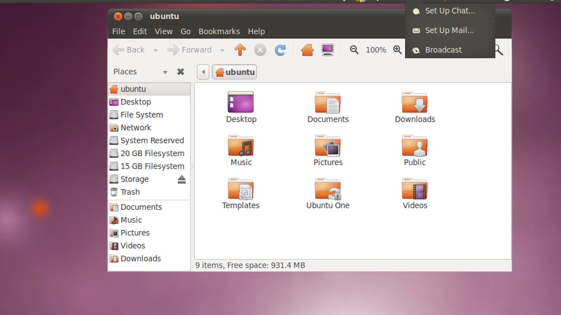The width and height of the screenshot is (561, 315).
Task: Open Pictures bookmark in sidebar
Action: pos(149,233)
